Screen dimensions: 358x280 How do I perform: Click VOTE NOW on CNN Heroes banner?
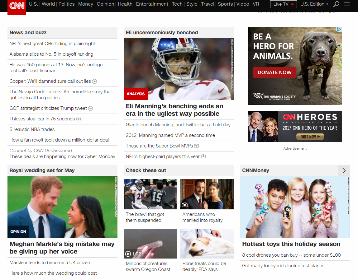click(310, 137)
